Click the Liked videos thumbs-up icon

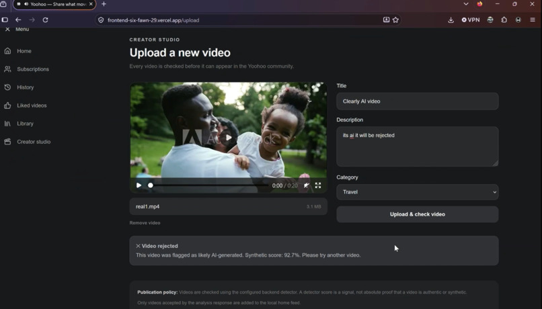(x=7, y=105)
